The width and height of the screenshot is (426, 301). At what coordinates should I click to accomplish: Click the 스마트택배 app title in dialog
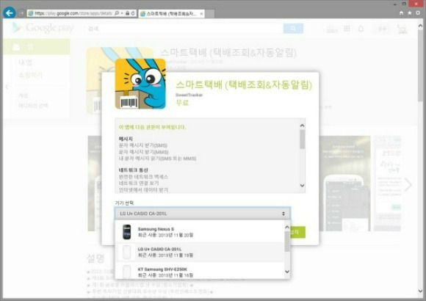coord(244,84)
